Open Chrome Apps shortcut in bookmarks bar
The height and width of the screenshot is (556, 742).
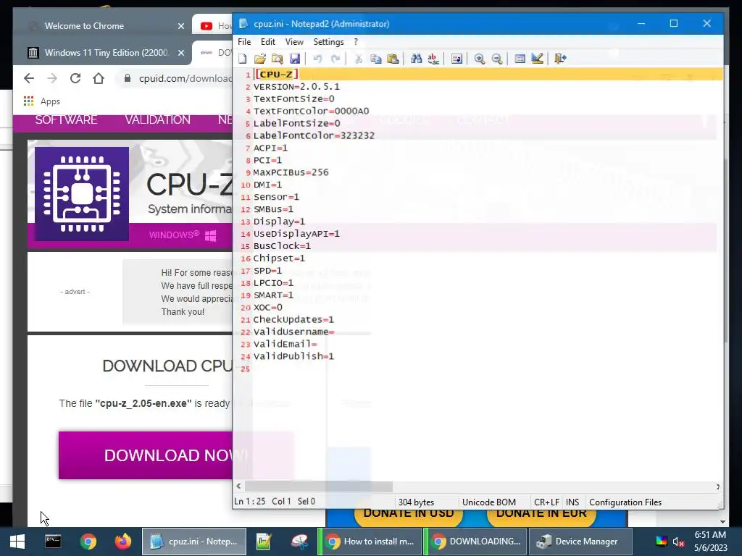(x=41, y=101)
